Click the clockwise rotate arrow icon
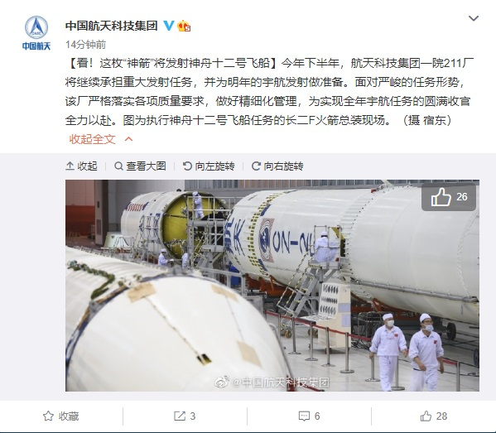 pos(256,166)
